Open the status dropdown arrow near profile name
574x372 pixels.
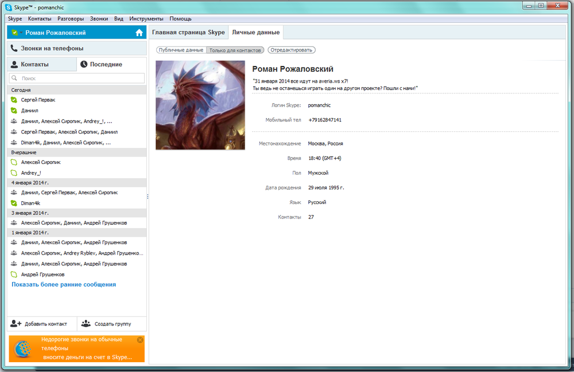pyautogui.click(x=21, y=33)
